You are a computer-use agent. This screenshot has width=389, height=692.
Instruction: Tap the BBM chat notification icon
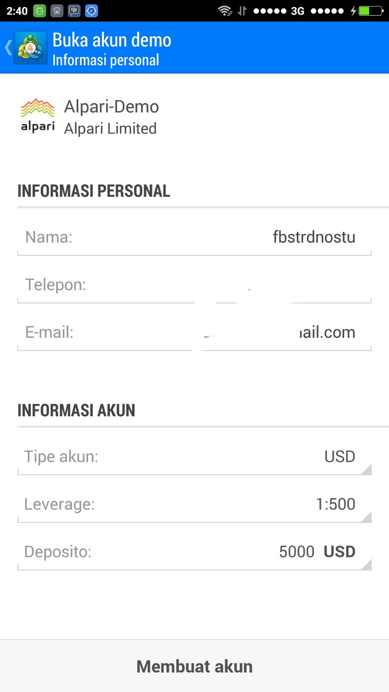pos(74,11)
